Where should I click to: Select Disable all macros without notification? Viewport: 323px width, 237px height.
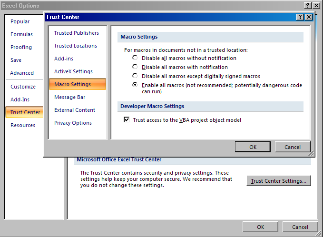(135, 58)
